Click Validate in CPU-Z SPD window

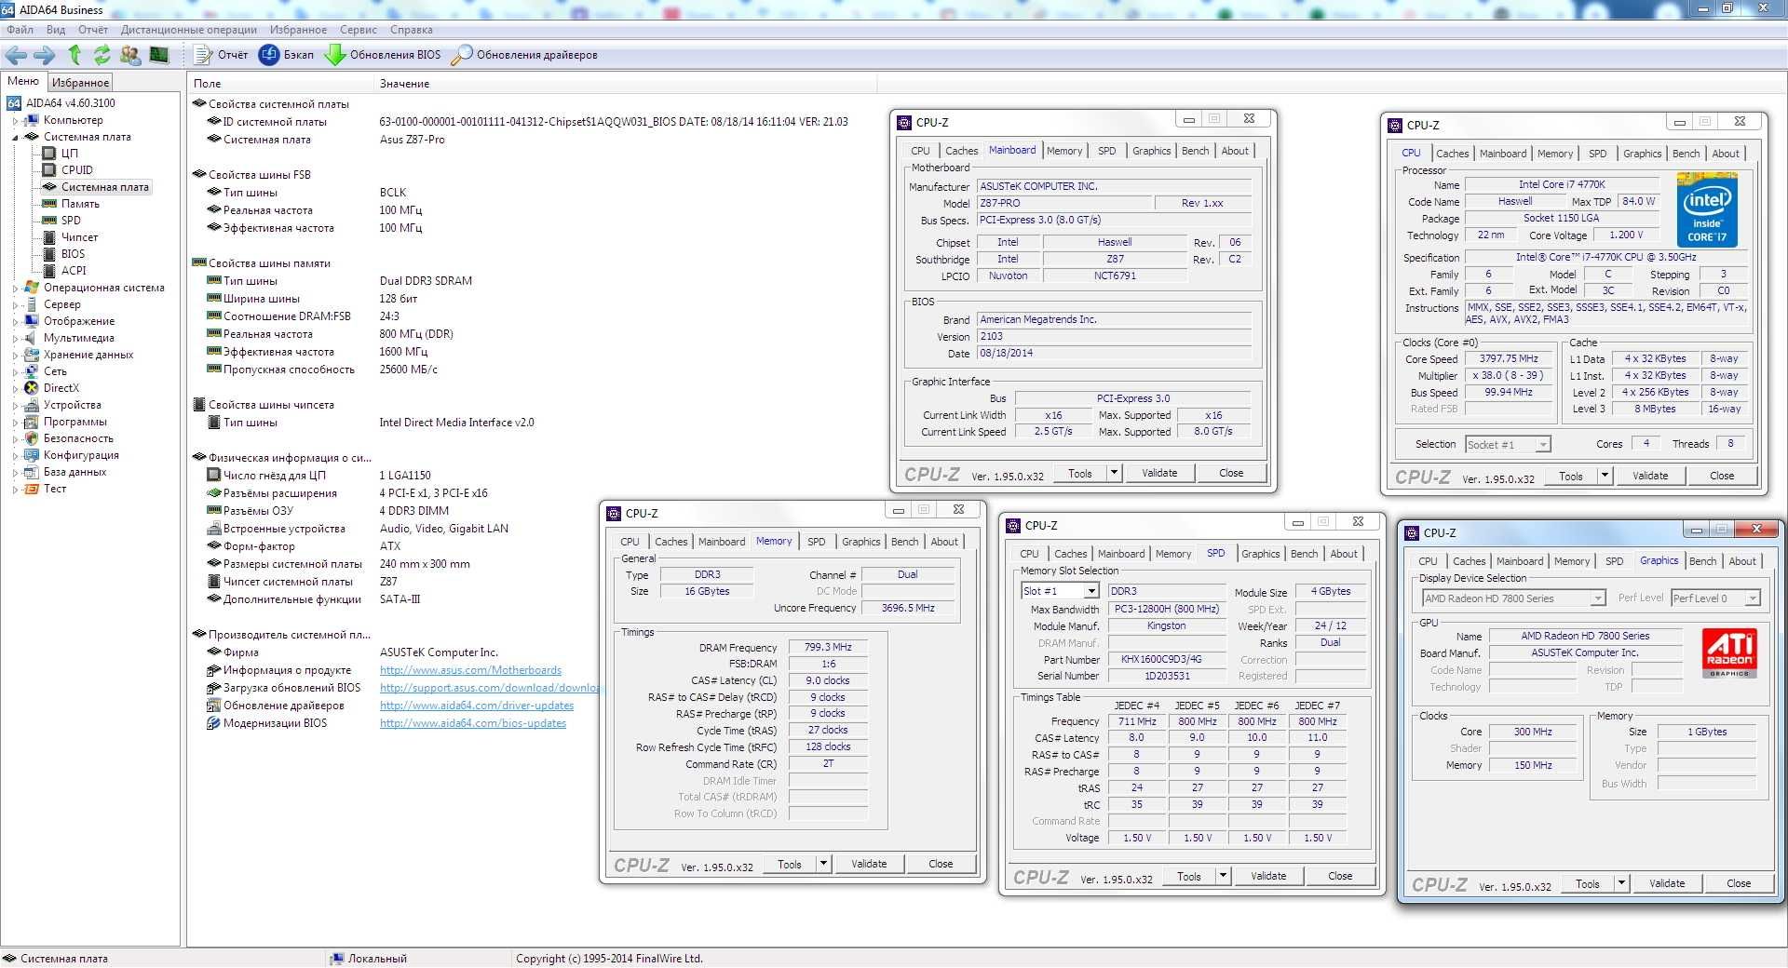click(x=1268, y=876)
